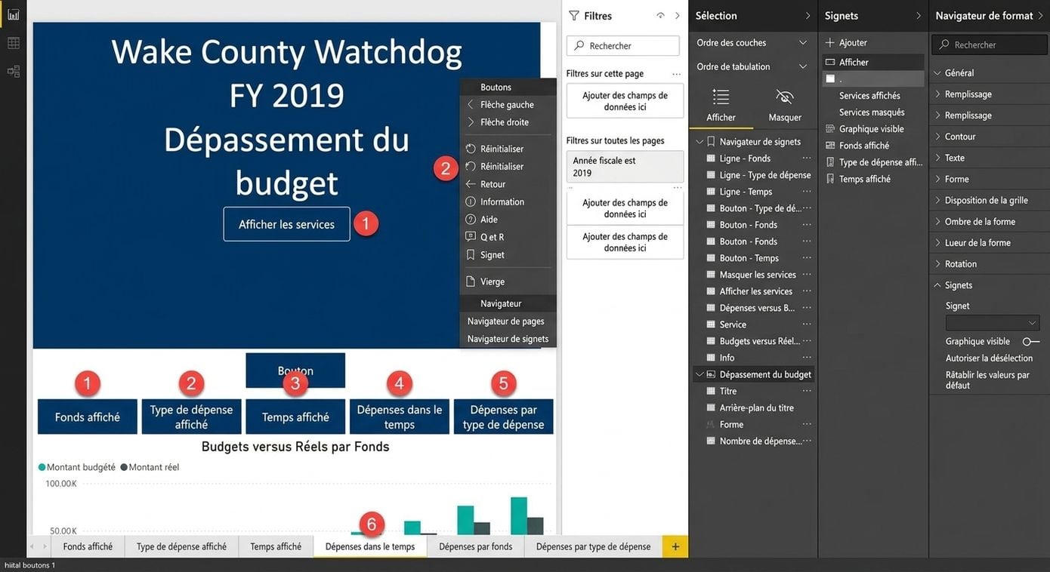
Task: Choose Vierge from the Boutons menu
Action: [x=508, y=281]
